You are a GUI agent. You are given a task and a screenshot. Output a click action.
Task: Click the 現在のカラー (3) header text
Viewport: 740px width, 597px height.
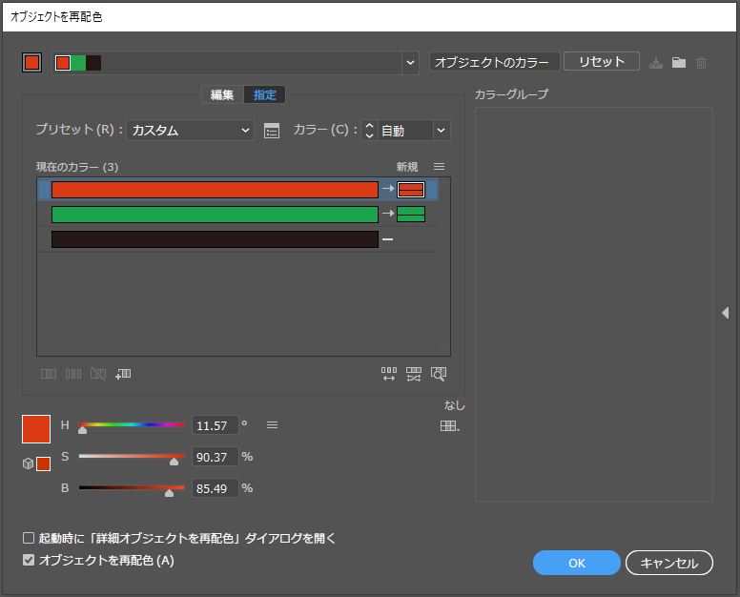pos(77,167)
